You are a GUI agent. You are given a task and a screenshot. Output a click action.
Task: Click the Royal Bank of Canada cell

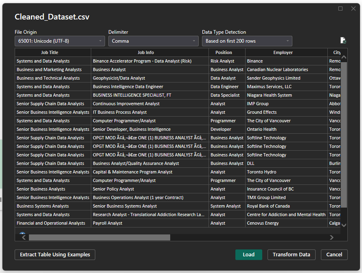[286, 206]
